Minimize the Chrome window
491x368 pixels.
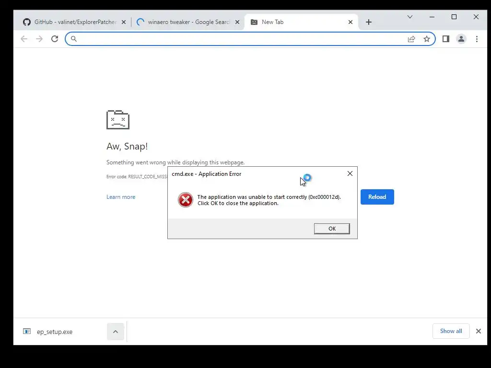point(432,17)
